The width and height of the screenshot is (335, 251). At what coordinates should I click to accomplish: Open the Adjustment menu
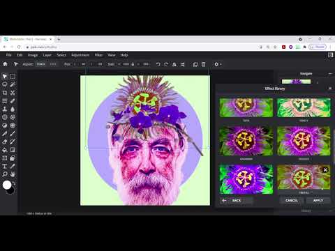80,55
